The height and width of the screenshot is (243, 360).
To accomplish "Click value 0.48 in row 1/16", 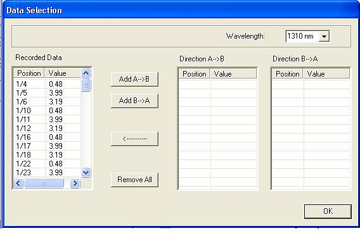I will click(56, 137).
